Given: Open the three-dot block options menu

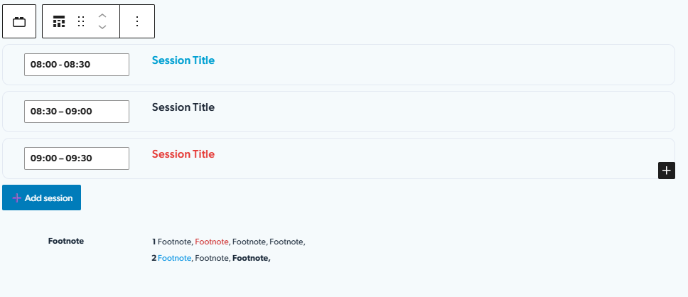Looking at the screenshot, I should click(137, 22).
